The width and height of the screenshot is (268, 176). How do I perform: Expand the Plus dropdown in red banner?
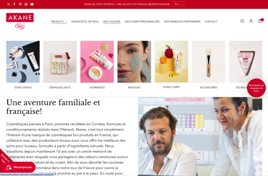click(x=178, y=4)
